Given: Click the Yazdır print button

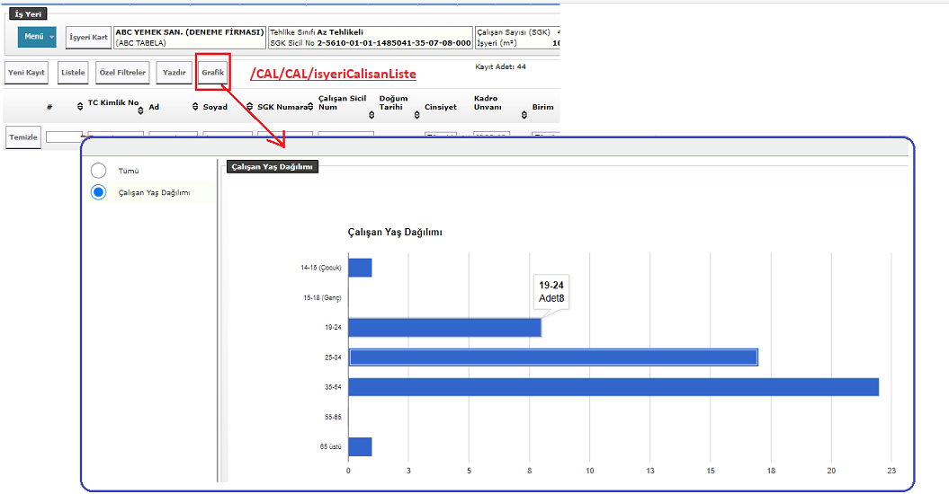Looking at the screenshot, I should tap(174, 73).
